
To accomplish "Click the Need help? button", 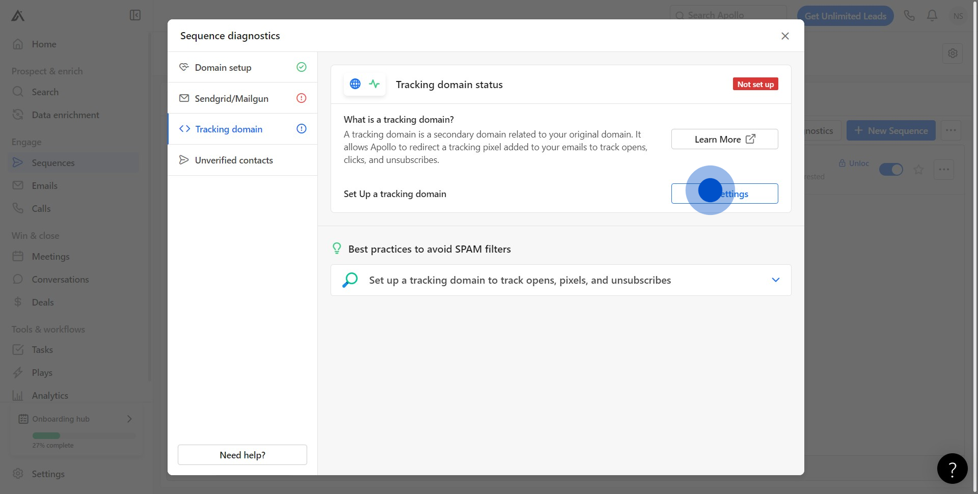I will pyautogui.click(x=242, y=455).
